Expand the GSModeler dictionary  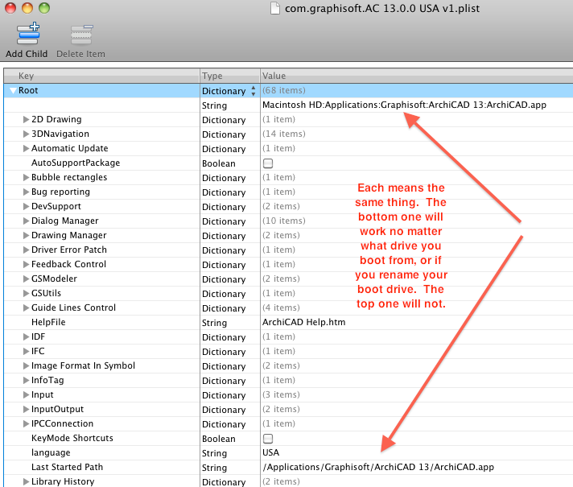coord(26,279)
